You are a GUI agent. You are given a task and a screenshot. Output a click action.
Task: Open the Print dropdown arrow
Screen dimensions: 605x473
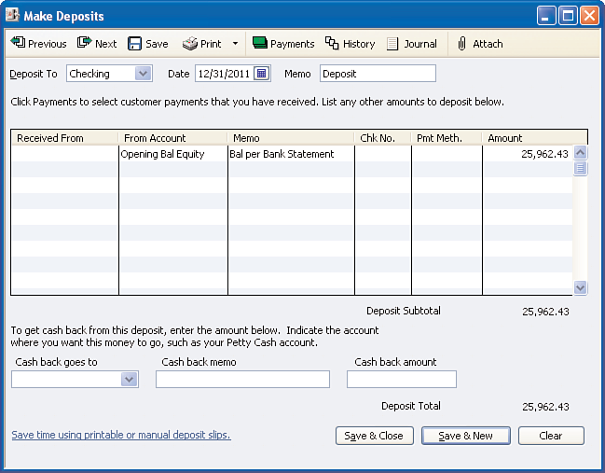(235, 44)
